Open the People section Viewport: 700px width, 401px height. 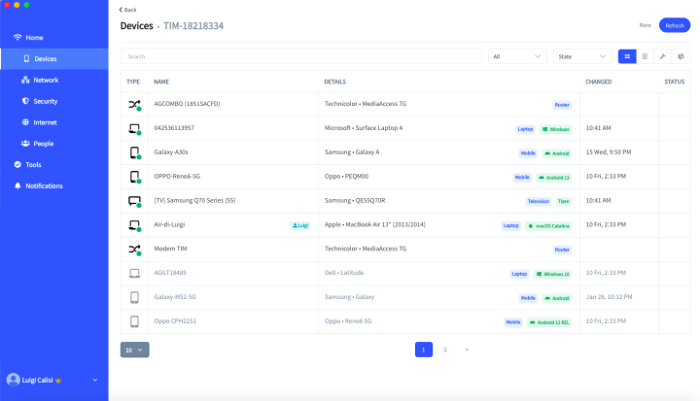44,144
